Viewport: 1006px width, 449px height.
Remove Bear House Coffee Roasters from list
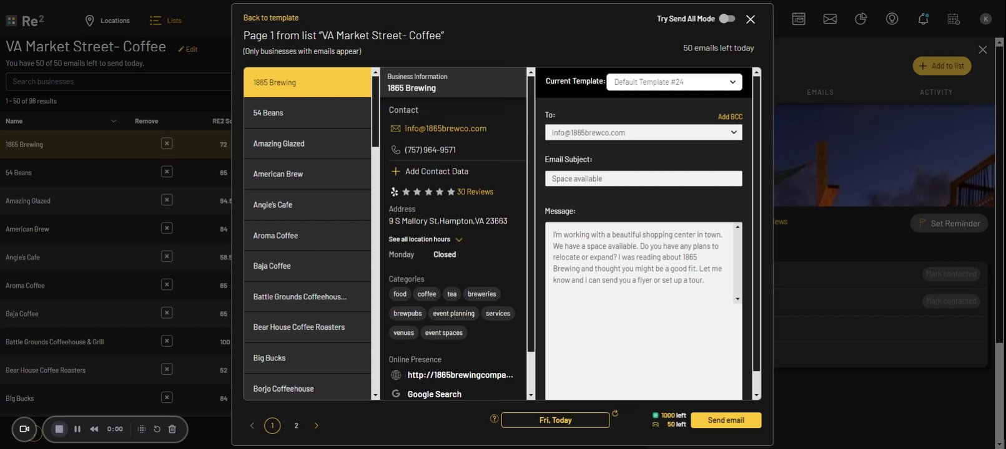click(167, 369)
